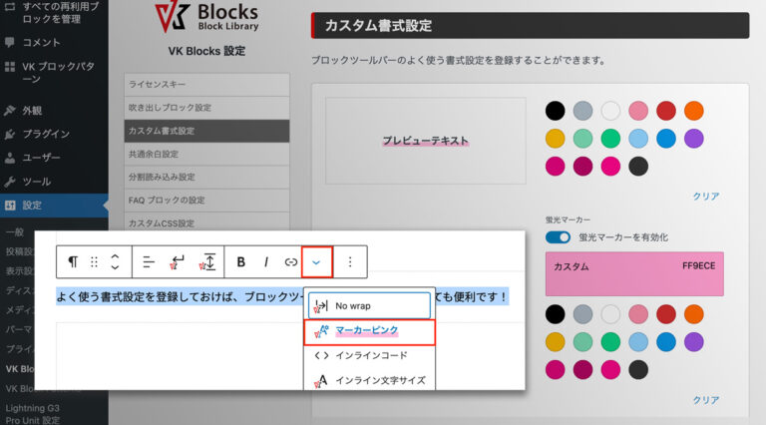Screen dimensions: 766x425
Task: Click the block drag handle icon
Action: (x=95, y=262)
